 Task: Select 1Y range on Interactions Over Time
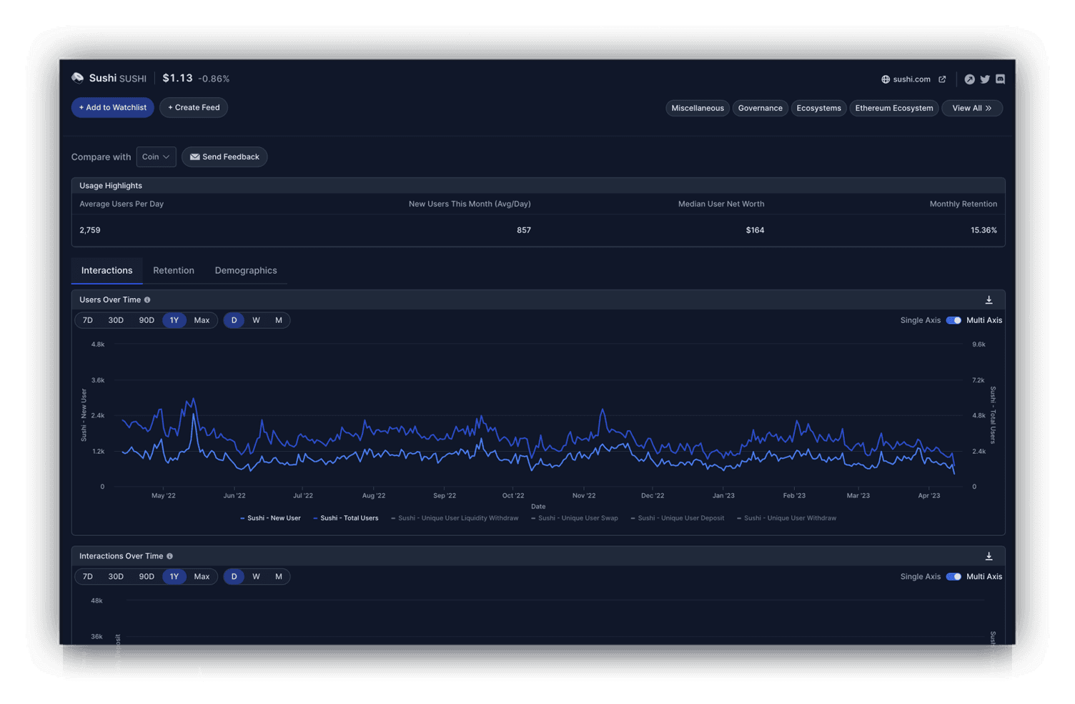point(174,577)
